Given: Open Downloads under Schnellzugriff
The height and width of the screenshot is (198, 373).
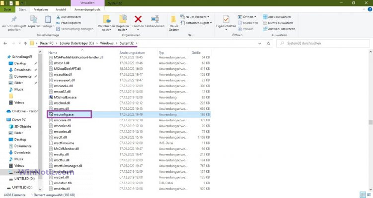Looking at the screenshot, I should [x=20, y=70].
